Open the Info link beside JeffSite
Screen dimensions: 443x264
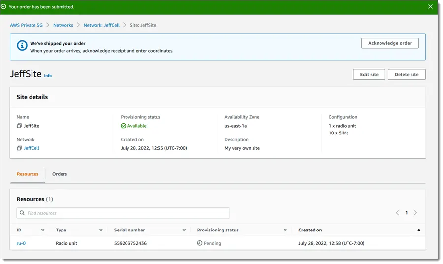pos(48,76)
